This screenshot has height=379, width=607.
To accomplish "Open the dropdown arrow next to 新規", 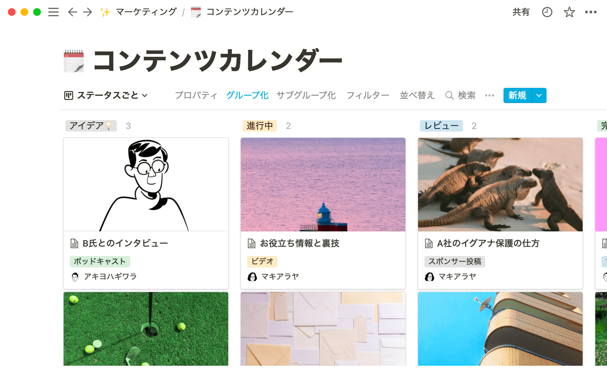I will click(539, 95).
